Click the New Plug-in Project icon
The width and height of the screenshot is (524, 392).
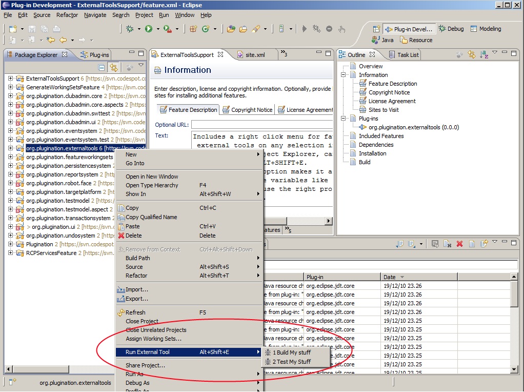point(193,29)
